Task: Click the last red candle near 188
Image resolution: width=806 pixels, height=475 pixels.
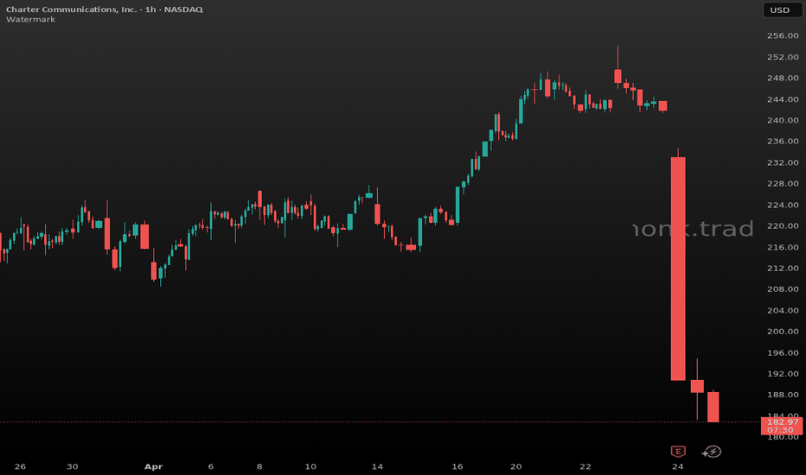Action: 713,408
